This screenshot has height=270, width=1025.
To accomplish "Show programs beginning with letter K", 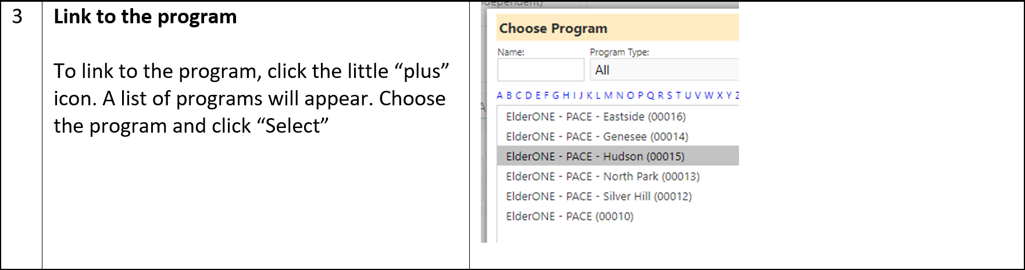I will 590,95.
